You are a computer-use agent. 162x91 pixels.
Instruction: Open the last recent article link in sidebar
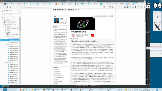(x=60, y=62)
